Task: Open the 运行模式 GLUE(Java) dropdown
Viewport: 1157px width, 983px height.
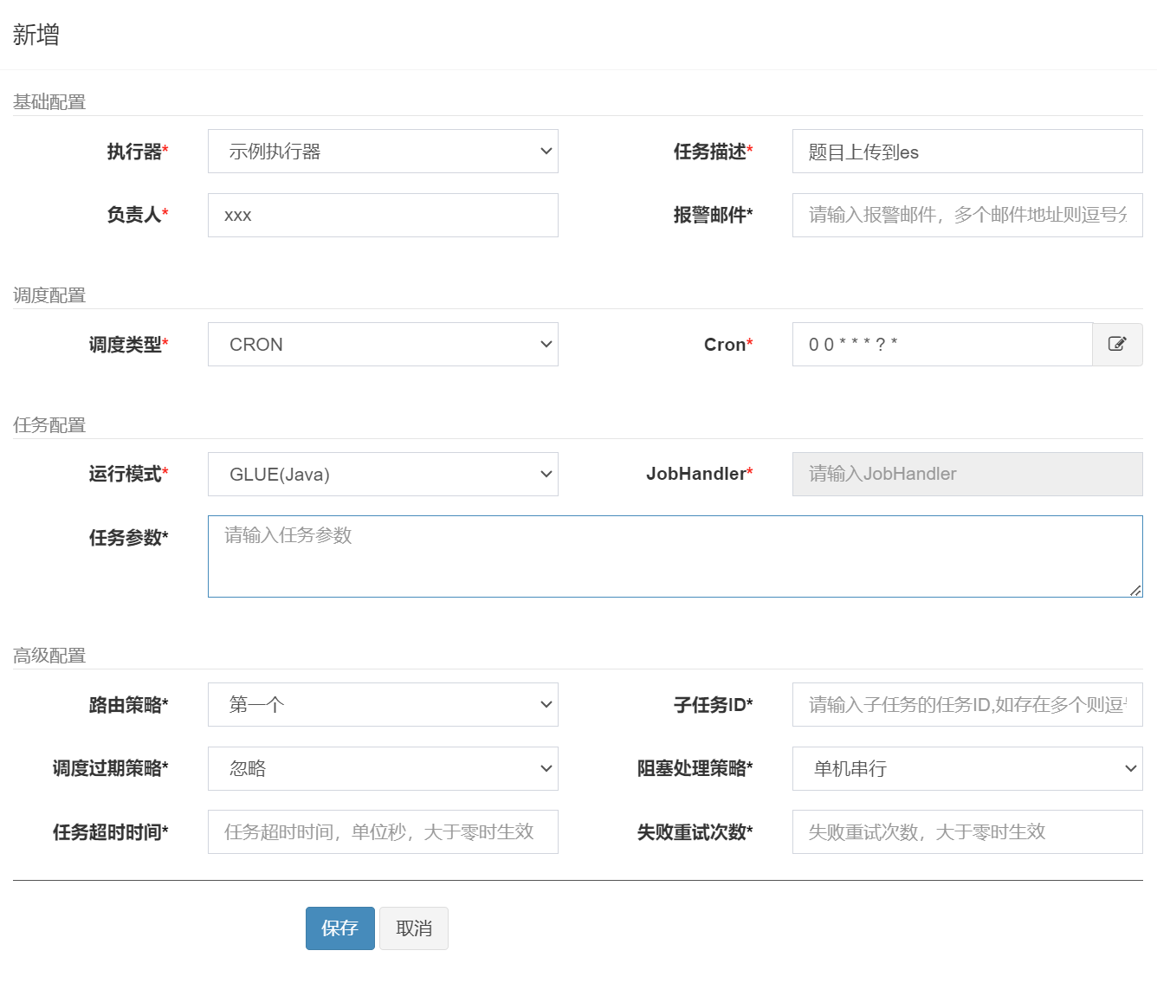Action: tap(383, 475)
